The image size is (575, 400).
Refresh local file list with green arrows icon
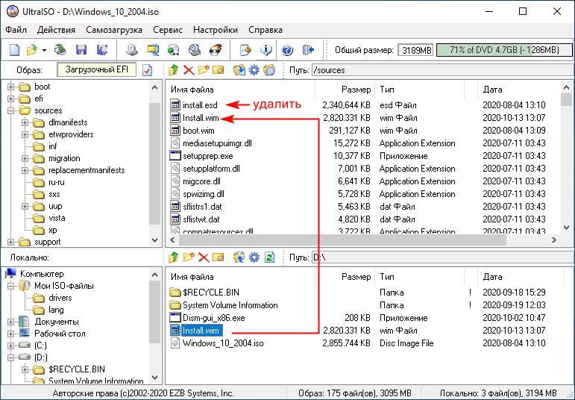(269, 257)
